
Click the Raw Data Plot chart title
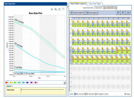click(x=35, y=13)
